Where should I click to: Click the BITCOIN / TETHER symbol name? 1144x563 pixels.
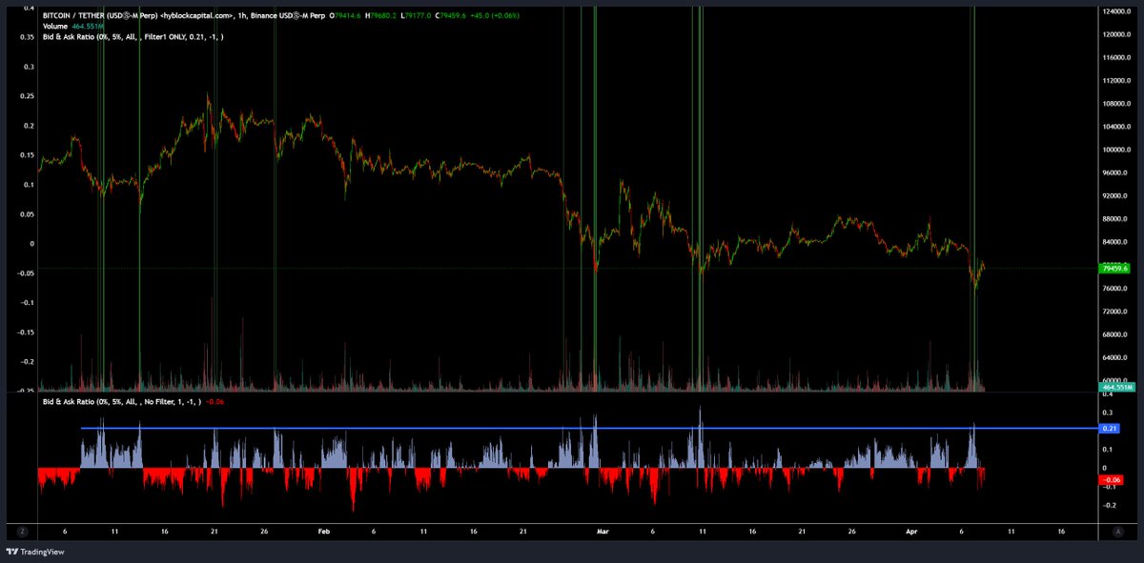(71, 15)
